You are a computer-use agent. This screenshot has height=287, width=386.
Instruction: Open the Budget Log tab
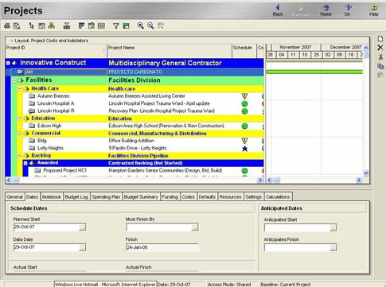[76, 197]
